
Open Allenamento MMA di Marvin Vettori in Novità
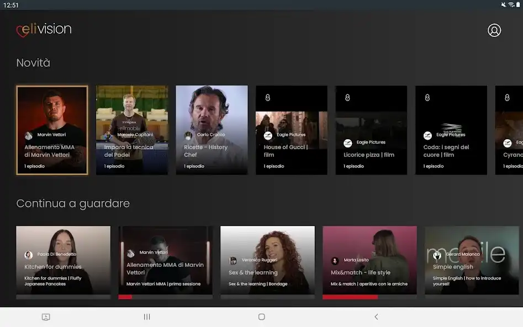[52, 130]
